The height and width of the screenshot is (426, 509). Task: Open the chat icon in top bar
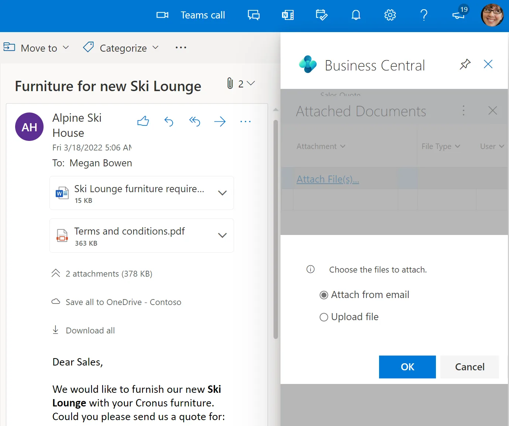[254, 15]
